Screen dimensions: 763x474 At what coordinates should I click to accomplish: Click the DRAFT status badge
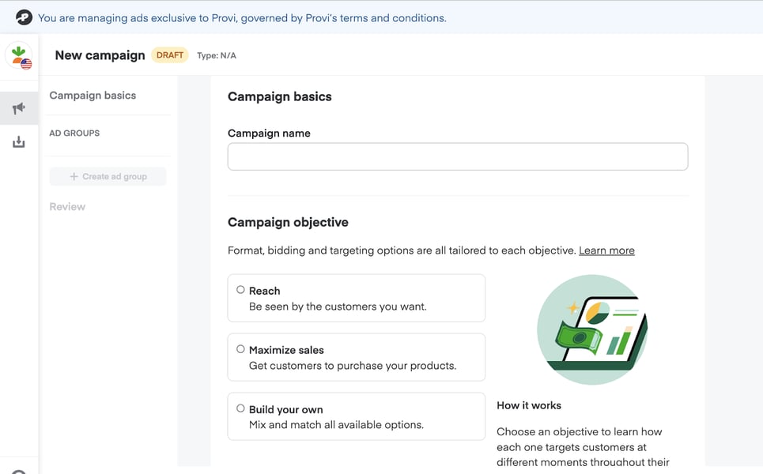[x=170, y=55]
